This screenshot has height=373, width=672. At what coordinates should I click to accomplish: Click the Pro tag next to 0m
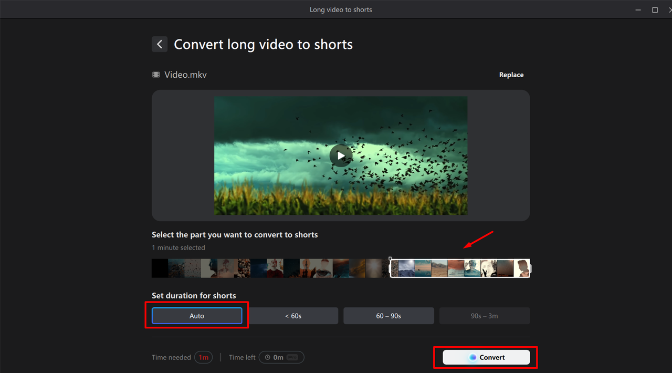(293, 357)
